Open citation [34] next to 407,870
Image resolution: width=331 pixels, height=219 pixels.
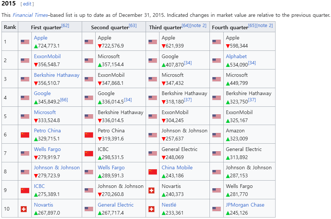tap(188, 63)
